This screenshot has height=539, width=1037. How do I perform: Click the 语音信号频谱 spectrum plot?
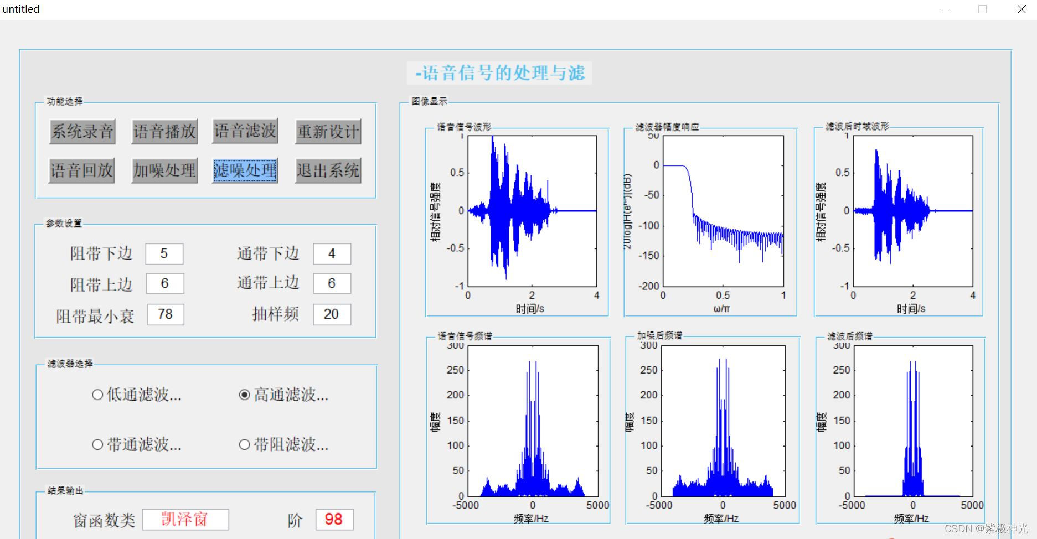click(532, 421)
